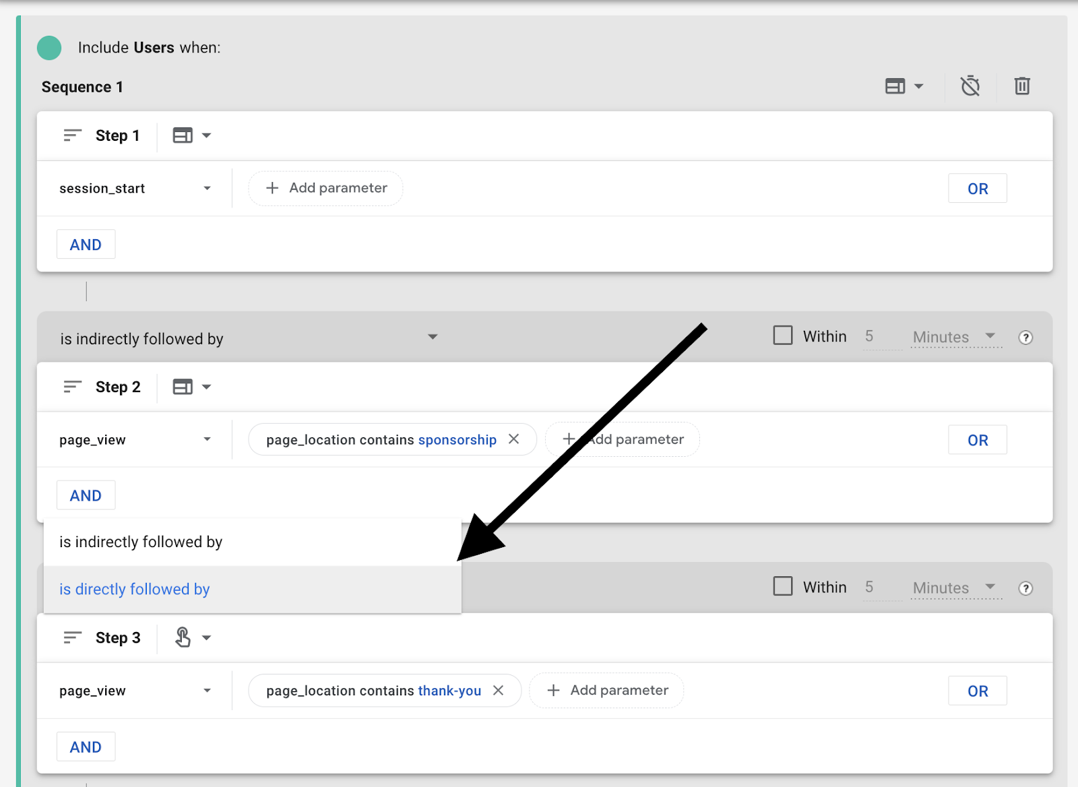Image resolution: width=1078 pixels, height=787 pixels.
Task: Enable the Within checkbox above Step 3
Action: [x=782, y=586]
